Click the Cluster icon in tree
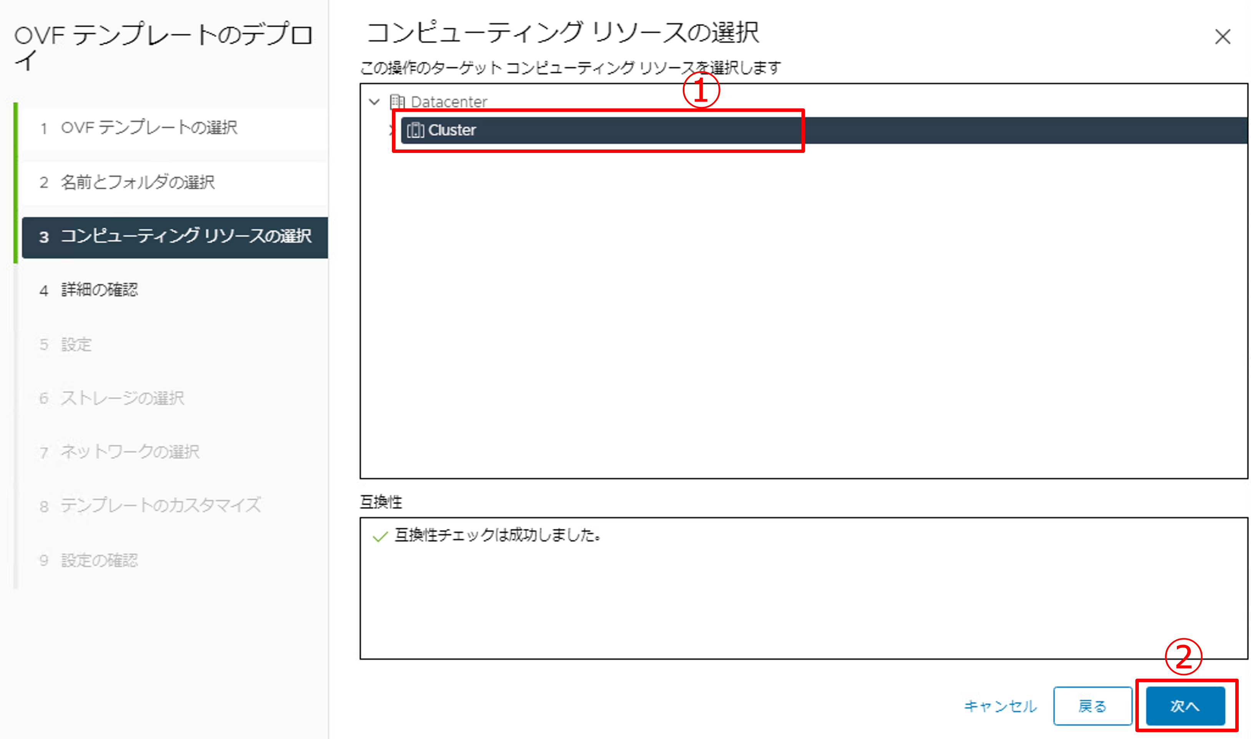 coord(415,130)
